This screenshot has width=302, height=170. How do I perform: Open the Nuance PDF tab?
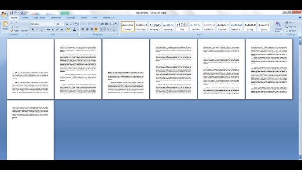coord(109,18)
